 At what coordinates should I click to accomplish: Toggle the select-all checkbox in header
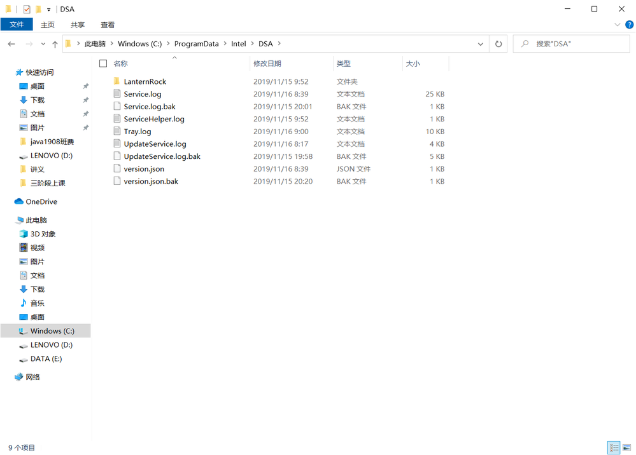[x=103, y=64]
